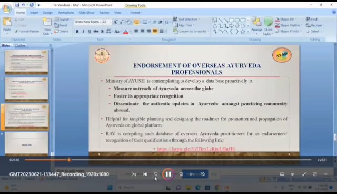Toggle Bold formatting
The image size is (337, 194).
77,32
